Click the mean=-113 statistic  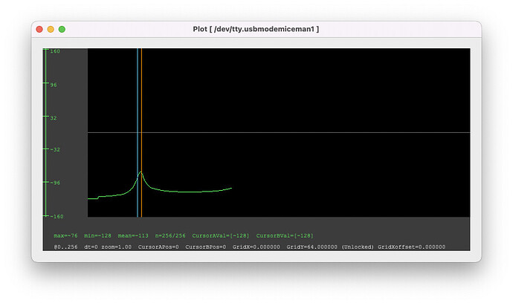[133, 235]
